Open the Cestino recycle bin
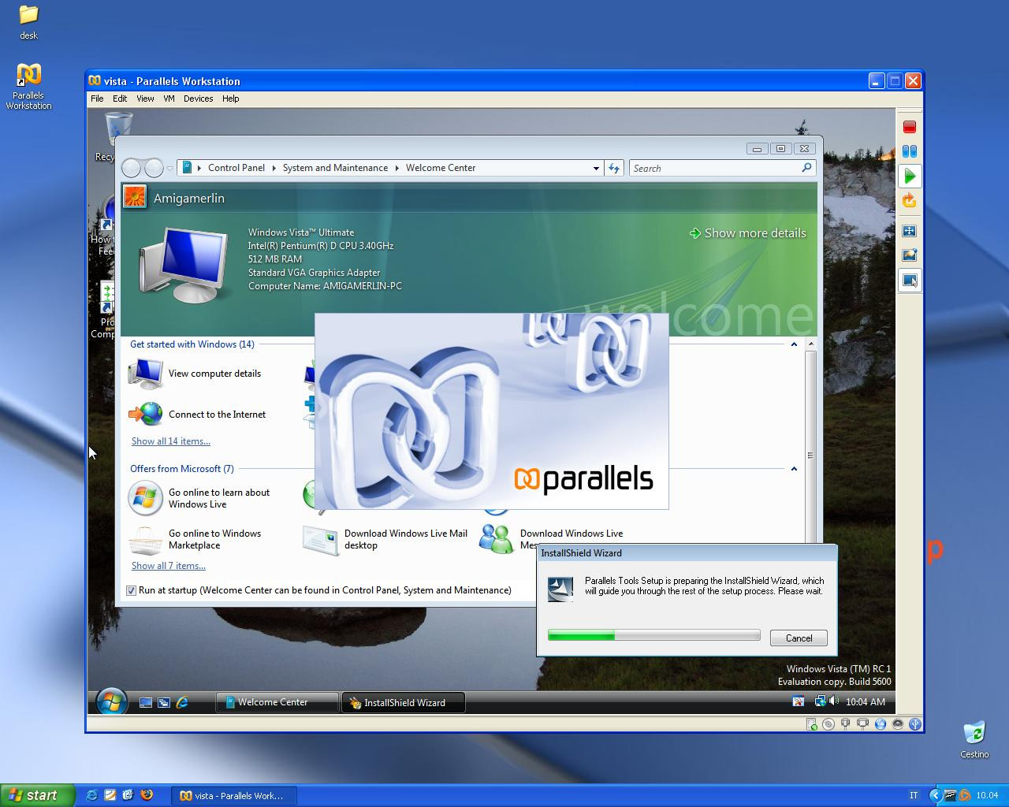 click(974, 739)
